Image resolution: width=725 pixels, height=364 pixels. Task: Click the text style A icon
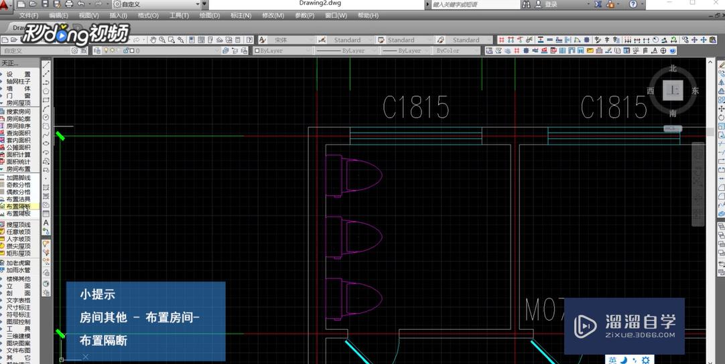click(x=262, y=39)
